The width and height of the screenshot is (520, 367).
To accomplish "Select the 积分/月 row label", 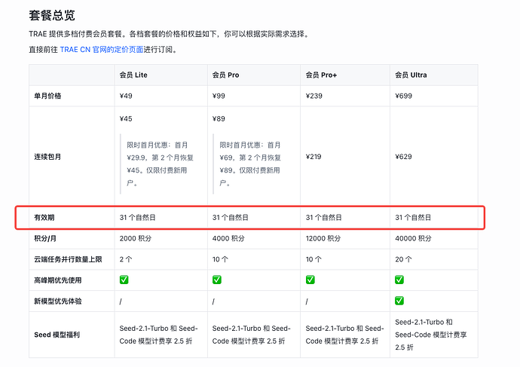I will point(45,238).
